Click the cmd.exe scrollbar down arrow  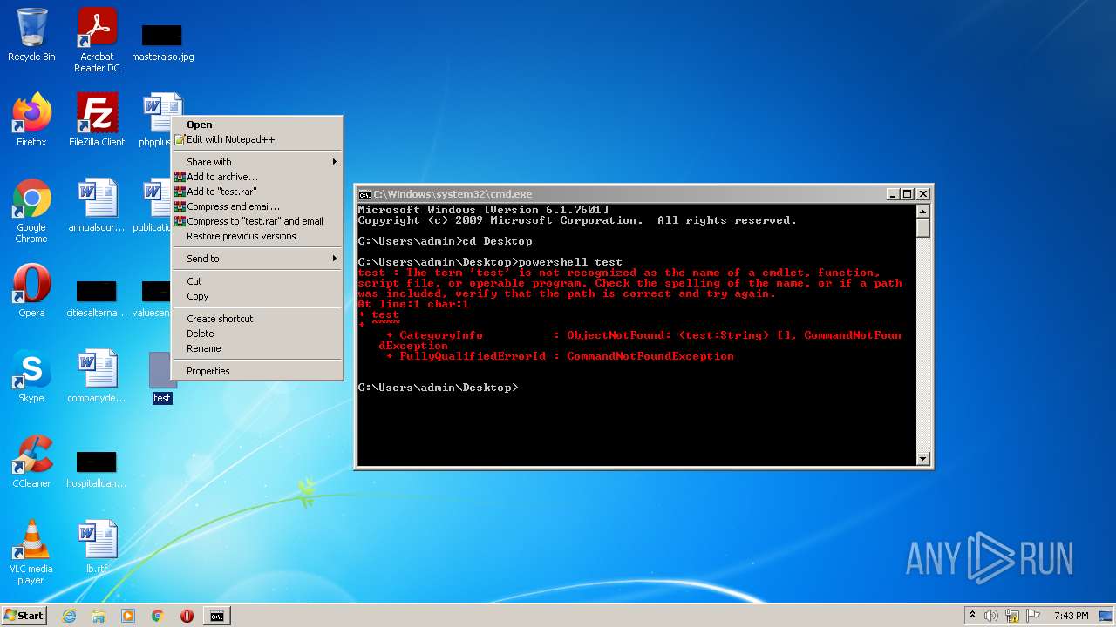[x=923, y=459]
